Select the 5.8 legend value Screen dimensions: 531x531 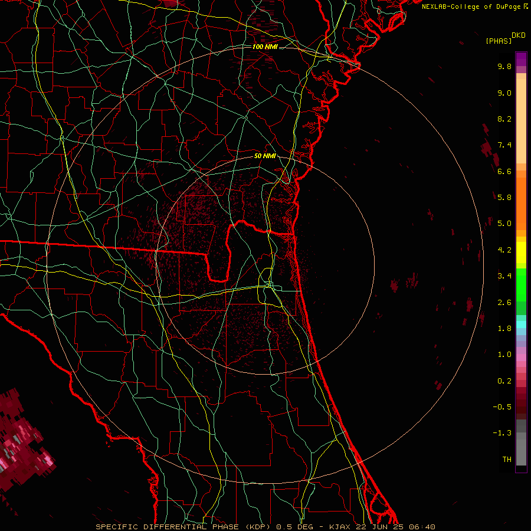[x=504, y=197]
